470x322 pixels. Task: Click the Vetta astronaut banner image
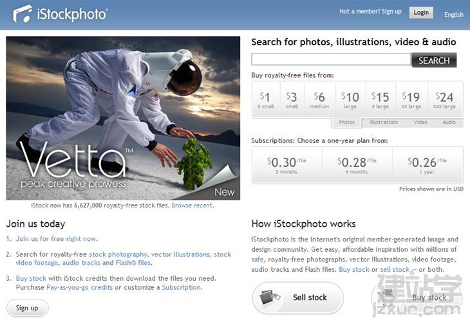point(123,118)
